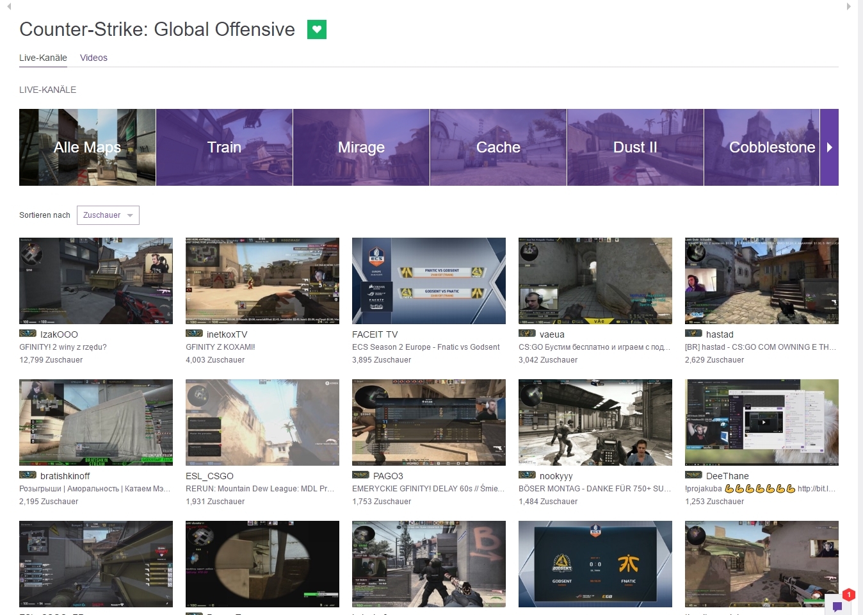Open inetkoxTV stream thumbnail

pyautogui.click(x=262, y=281)
